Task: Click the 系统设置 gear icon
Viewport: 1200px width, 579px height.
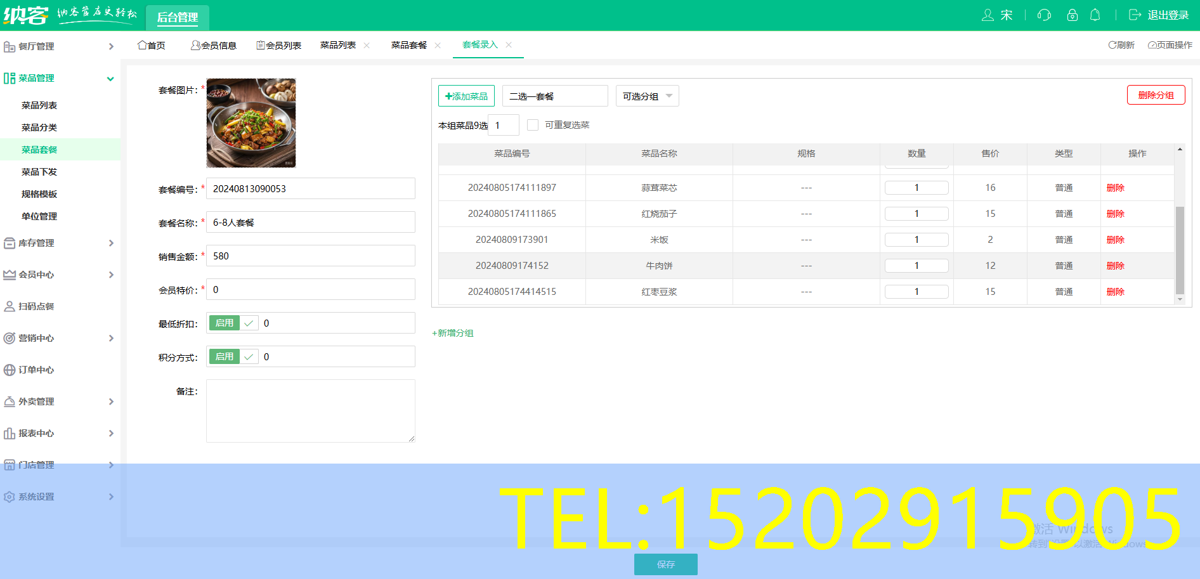Action: [x=10, y=497]
